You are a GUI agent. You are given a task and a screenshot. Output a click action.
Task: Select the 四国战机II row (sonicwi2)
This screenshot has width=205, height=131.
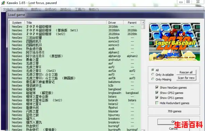pyautogui.click(x=75, y=41)
